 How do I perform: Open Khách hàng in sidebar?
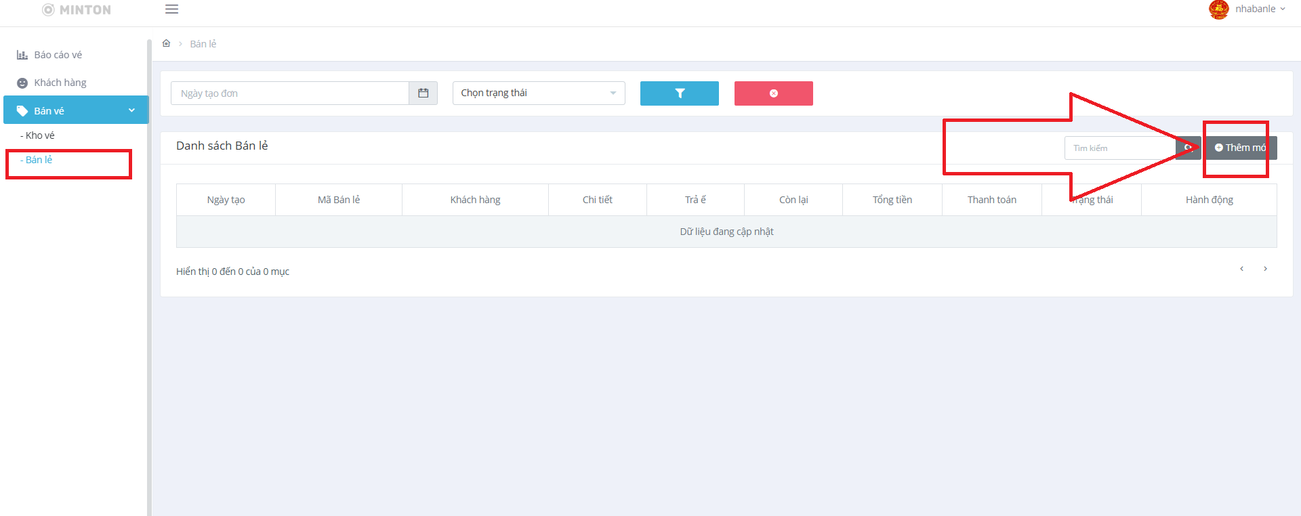tap(60, 83)
